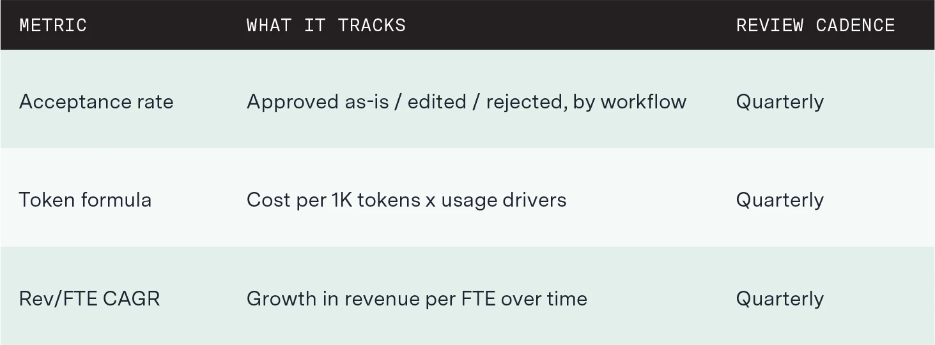Click 'Approved as-is' text in first row
Screen dimensions: 935x345
point(318,102)
